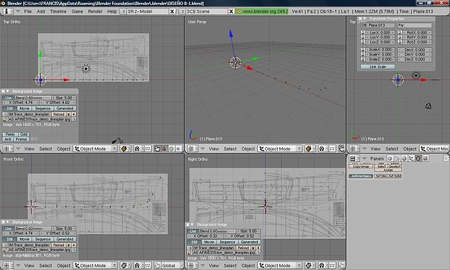Image resolution: width=450 pixels, height=270 pixels.
Task: Select Shading context sphere icon in Panels header
Action: [404, 158]
